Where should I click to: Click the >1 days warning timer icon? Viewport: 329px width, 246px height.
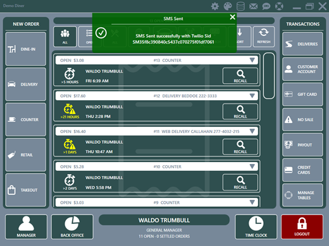70,144
